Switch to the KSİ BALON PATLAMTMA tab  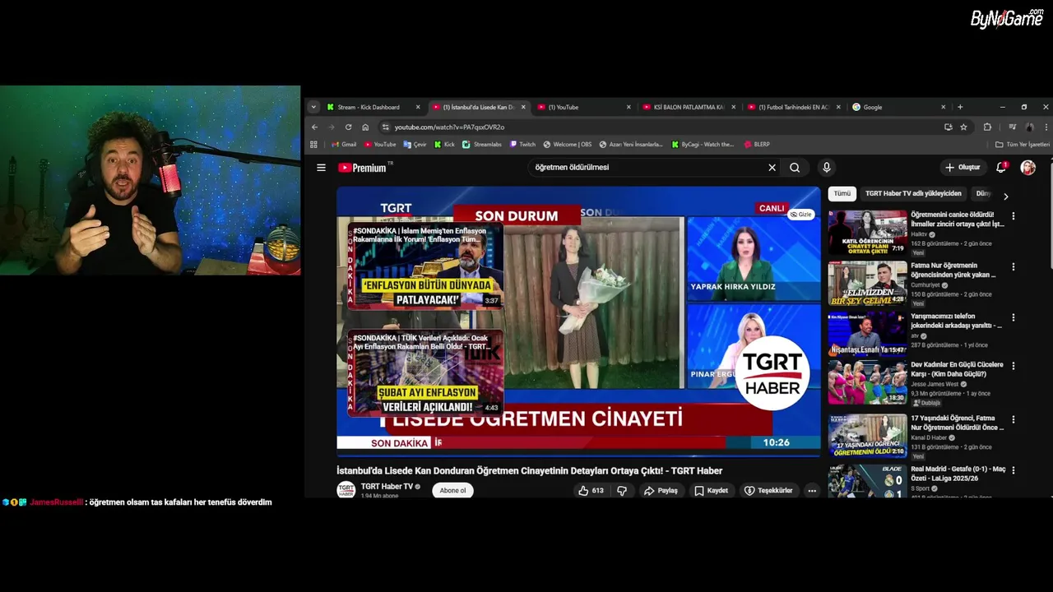[689, 107]
